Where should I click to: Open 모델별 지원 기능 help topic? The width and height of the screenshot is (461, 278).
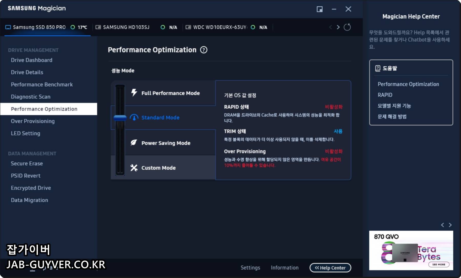[x=394, y=106]
